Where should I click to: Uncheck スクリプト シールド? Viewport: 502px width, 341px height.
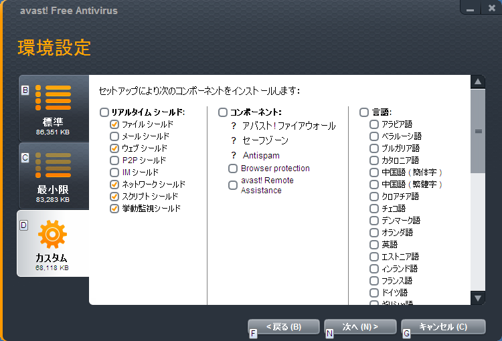pyautogui.click(x=114, y=197)
